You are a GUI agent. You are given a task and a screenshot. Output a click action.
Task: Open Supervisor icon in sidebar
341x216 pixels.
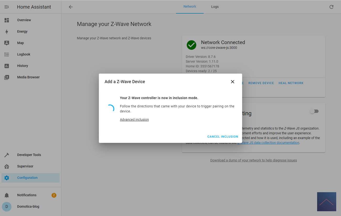tap(7, 166)
